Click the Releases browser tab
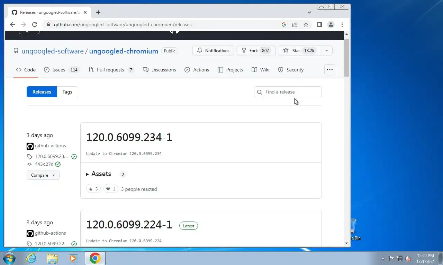 (x=48, y=12)
